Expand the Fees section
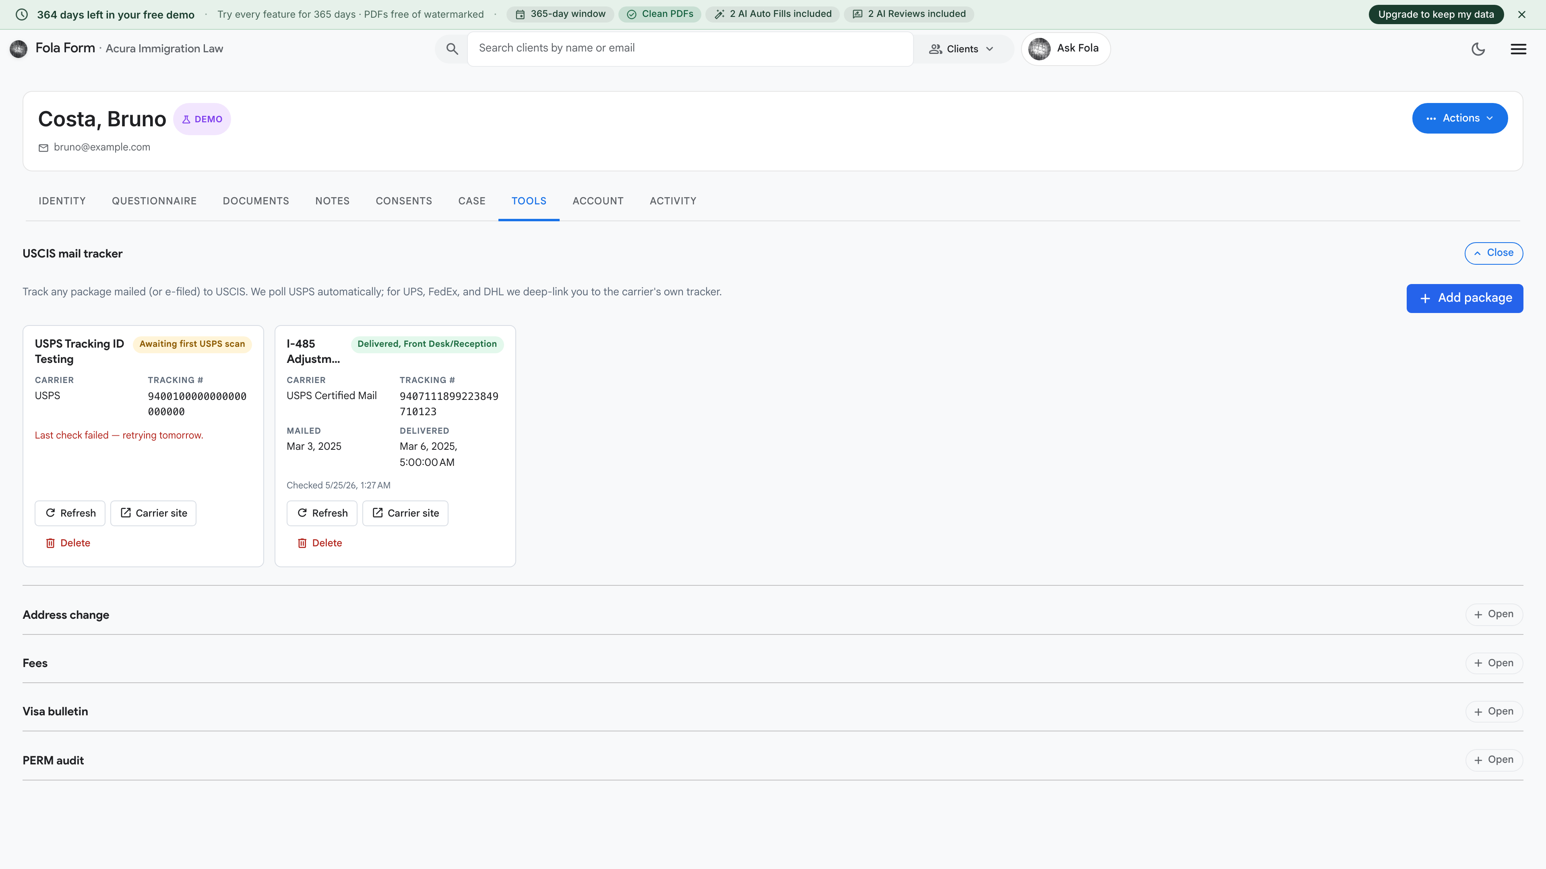Screen dimensions: 1546x869 tap(1494, 663)
